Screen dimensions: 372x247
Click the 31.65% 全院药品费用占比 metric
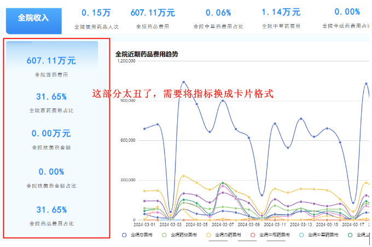pos(51,216)
